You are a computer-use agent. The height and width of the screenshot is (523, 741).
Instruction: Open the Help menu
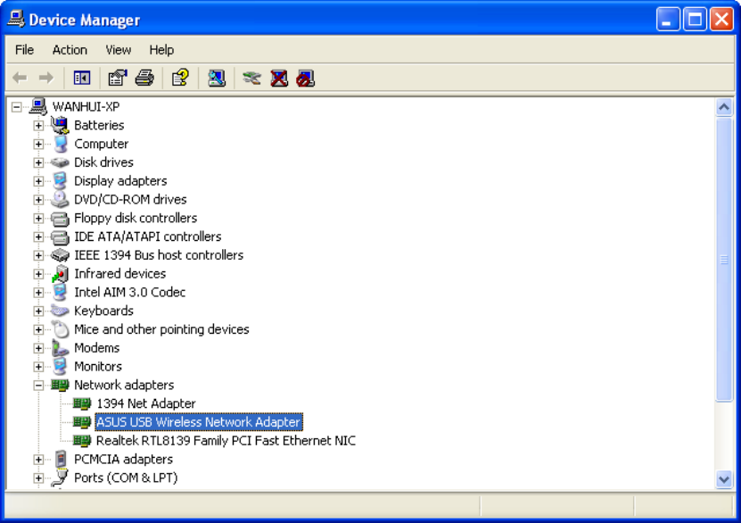pos(161,50)
